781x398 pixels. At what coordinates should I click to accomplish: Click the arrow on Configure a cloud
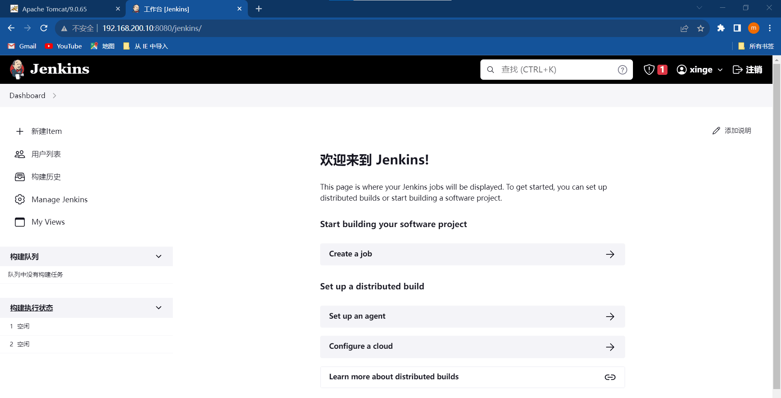click(x=610, y=347)
